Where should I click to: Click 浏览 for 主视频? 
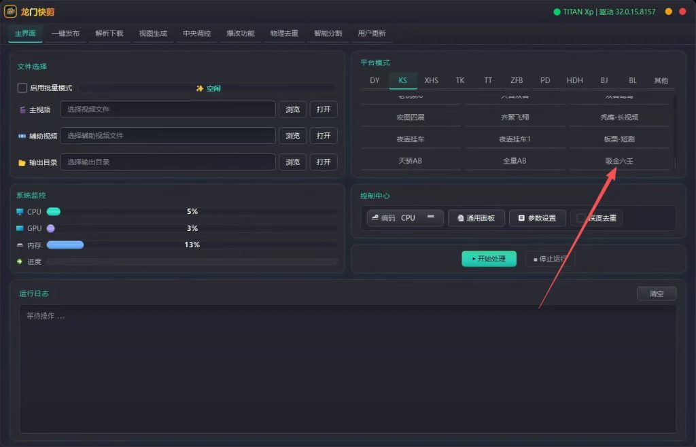click(292, 109)
